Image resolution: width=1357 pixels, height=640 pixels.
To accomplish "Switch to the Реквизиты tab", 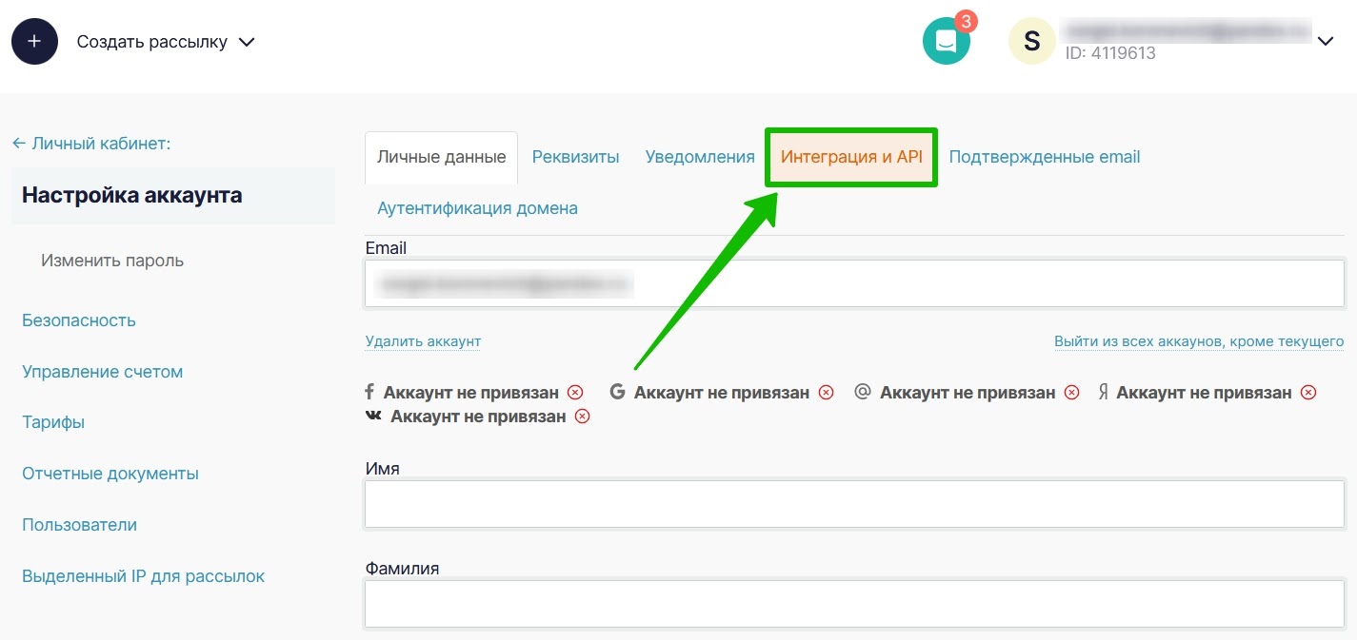I will pos(576,157).
